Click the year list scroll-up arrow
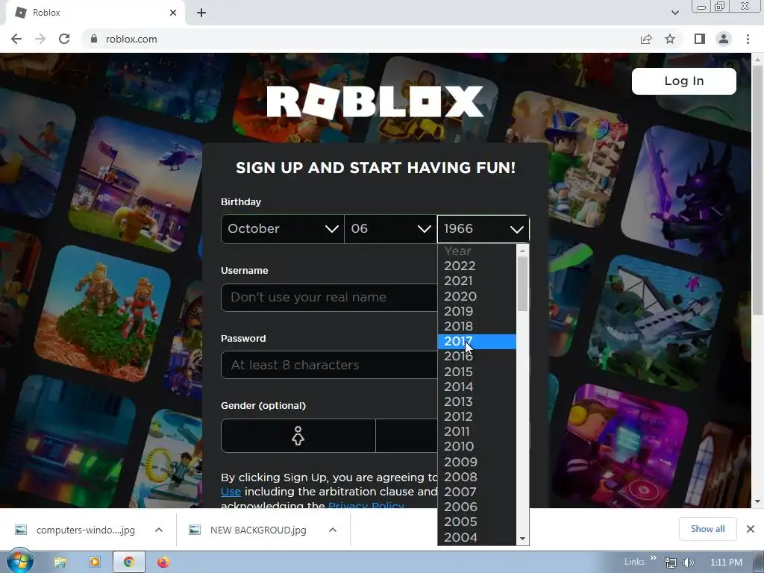This screenshot has height=573, width=764. 522,251
